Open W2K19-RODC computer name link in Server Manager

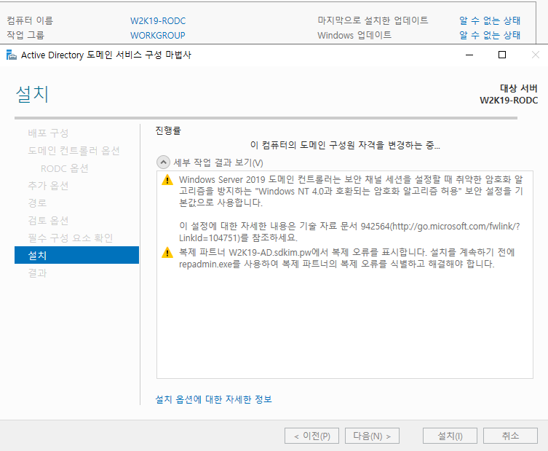pyautogui.click(x=158, y=21)
